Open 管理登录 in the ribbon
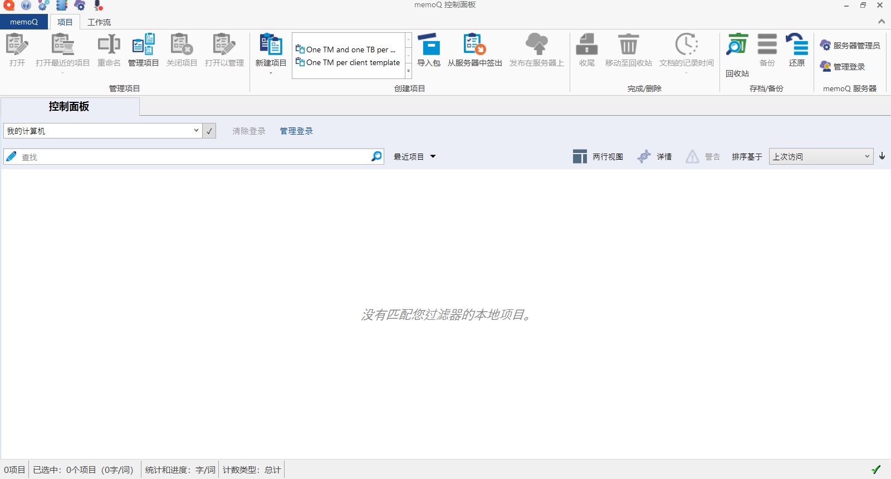This screenshot has height=479, width=891. [x=843, y=67]
